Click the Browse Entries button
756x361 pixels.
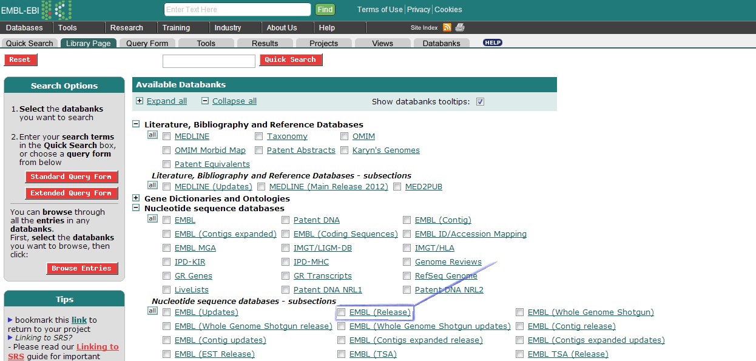click(81, 268)
